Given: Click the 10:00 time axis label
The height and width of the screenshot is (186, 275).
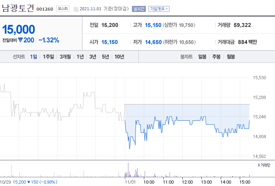Looking at the screenshot, I should coord(149,182).
